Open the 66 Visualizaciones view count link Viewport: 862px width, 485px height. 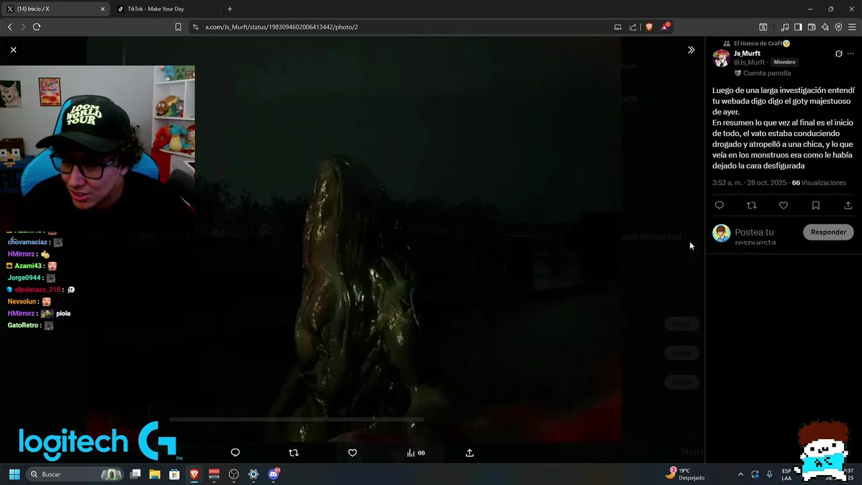point(819,183)
